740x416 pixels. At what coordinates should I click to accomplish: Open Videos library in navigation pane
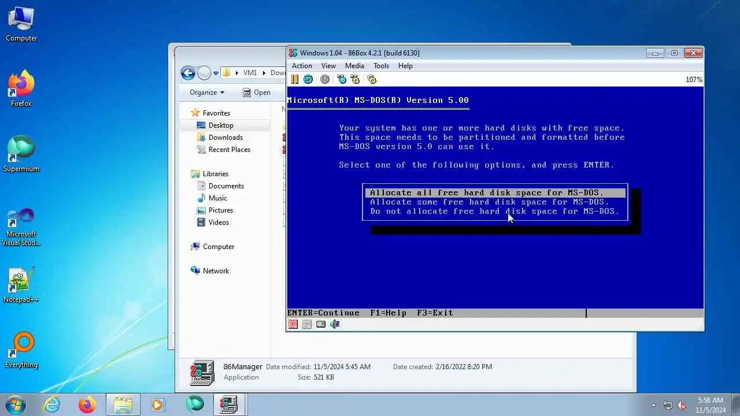(x=219, y=222)
